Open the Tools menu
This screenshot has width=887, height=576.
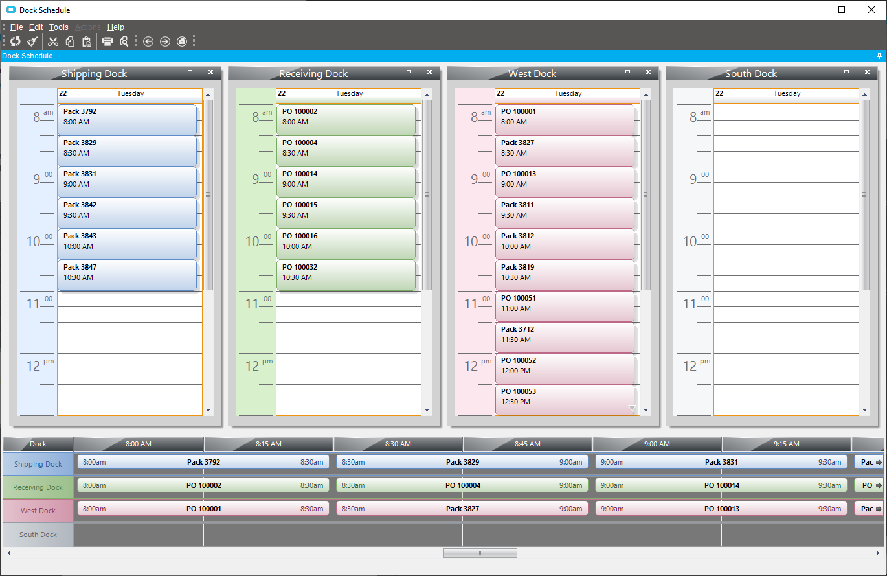[59, 27]
